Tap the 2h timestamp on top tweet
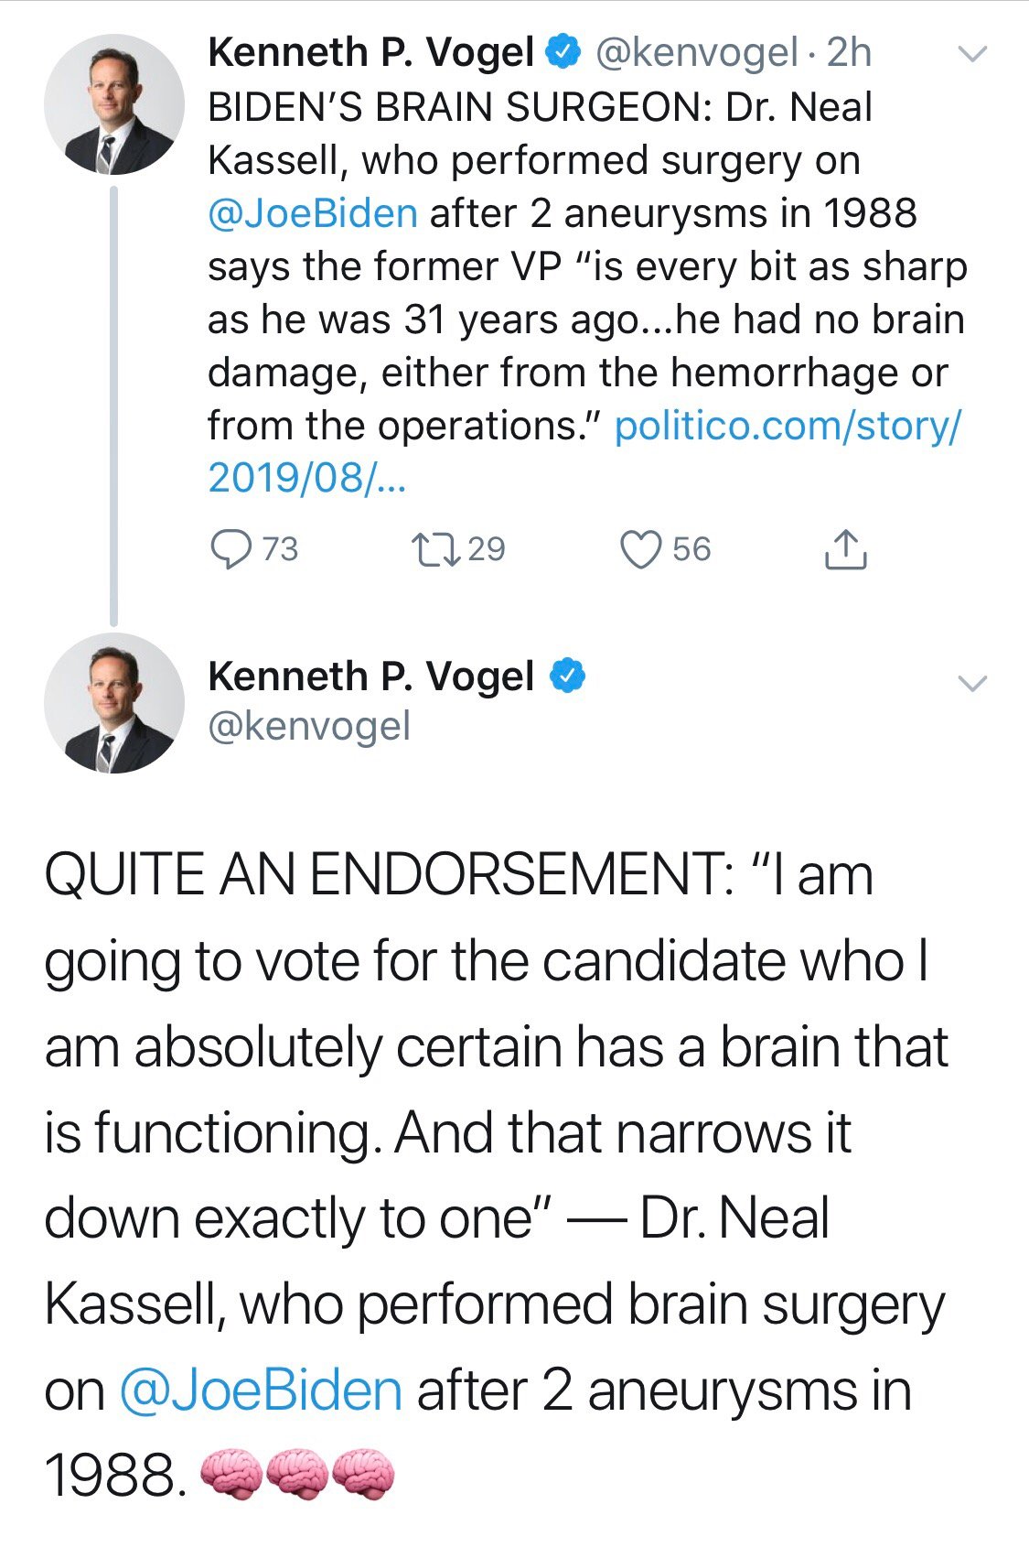1029x1558 pixels. [849, 53]
